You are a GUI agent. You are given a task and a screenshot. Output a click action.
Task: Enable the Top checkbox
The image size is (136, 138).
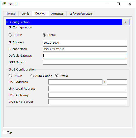coord(5,132)
